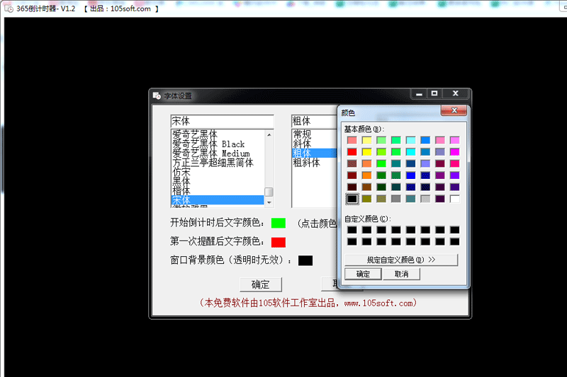This screenshot has width=567, height=377.
Task: Click the font name field showing 宋体
Action: (x=221, y=121)
